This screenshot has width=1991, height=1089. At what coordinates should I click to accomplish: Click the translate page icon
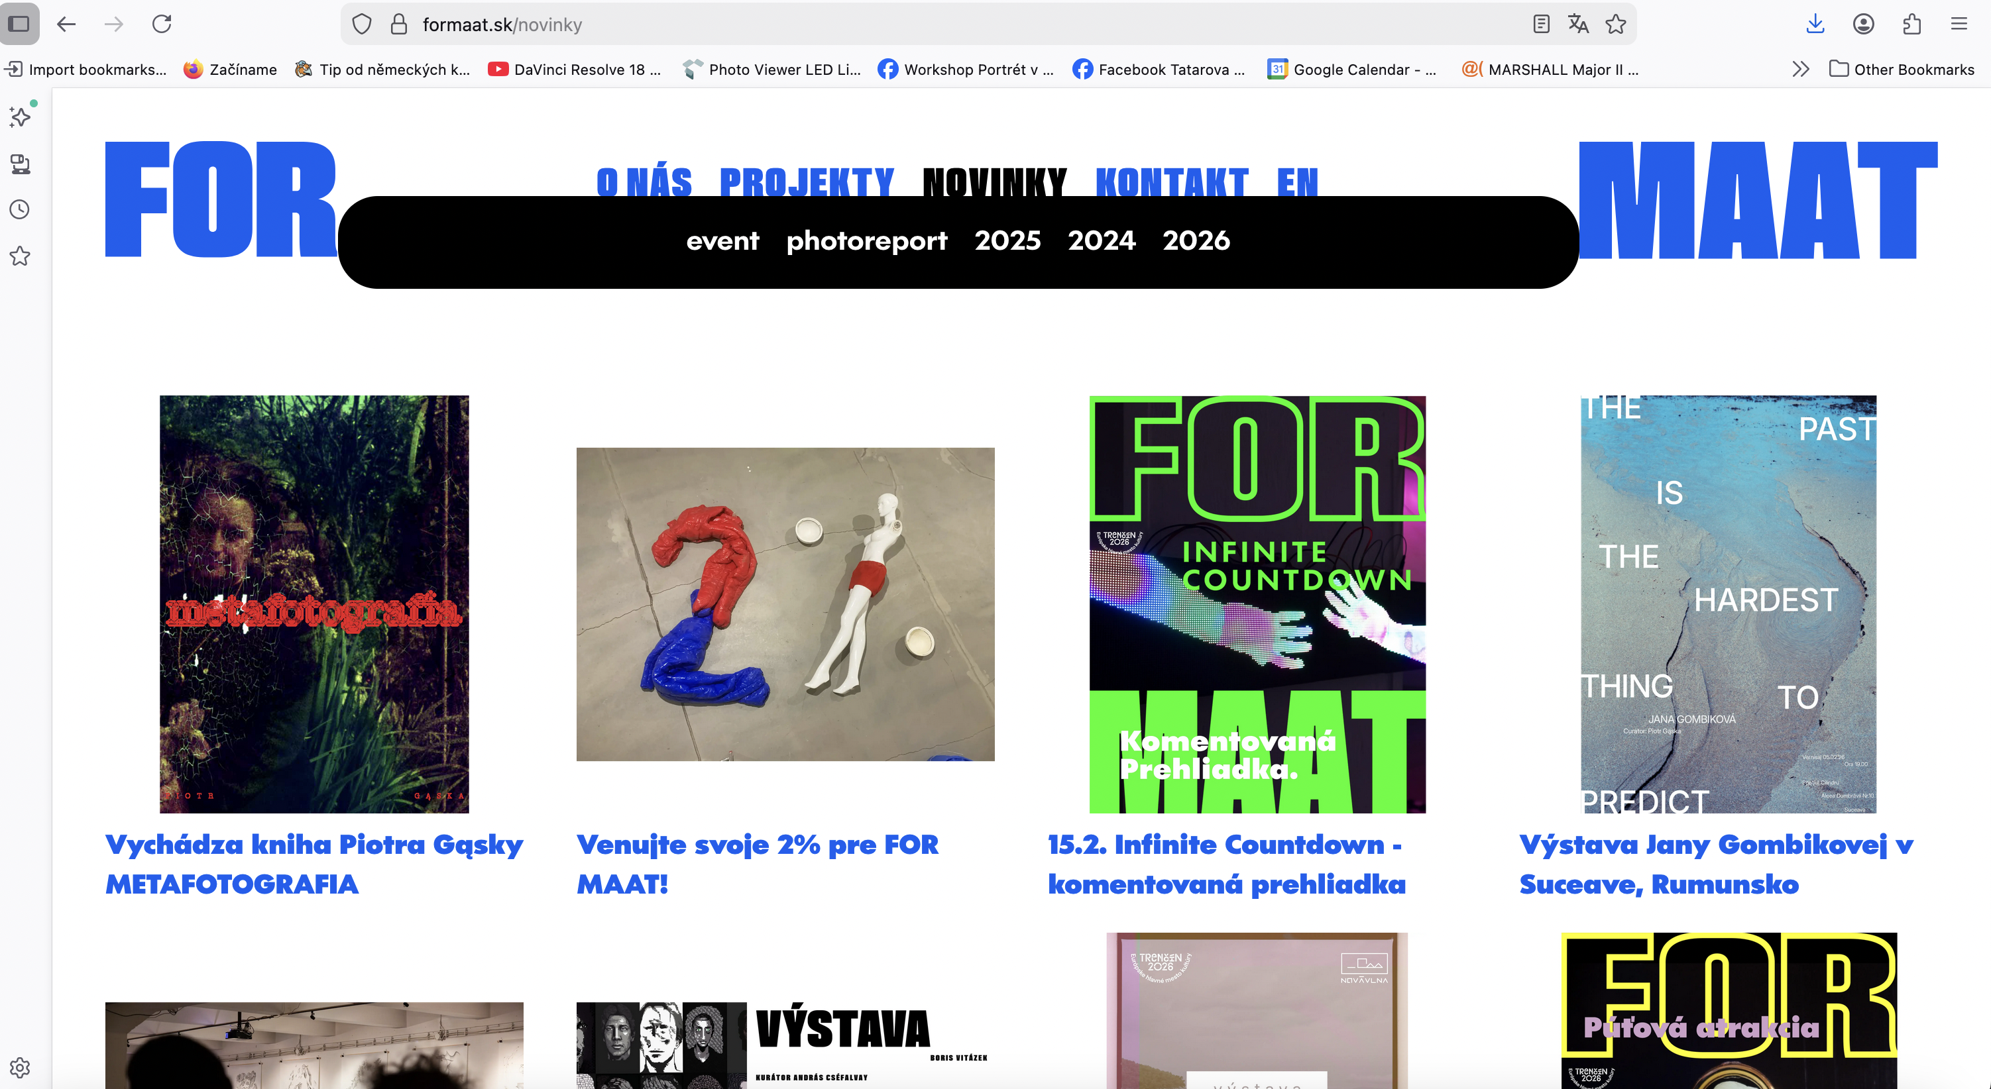coord(1577,24)
